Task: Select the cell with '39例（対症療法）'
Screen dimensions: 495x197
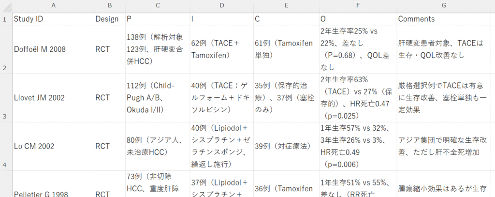Action: (285, 146)
